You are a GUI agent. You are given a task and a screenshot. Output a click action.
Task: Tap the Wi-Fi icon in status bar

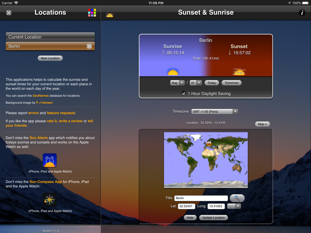16,3
